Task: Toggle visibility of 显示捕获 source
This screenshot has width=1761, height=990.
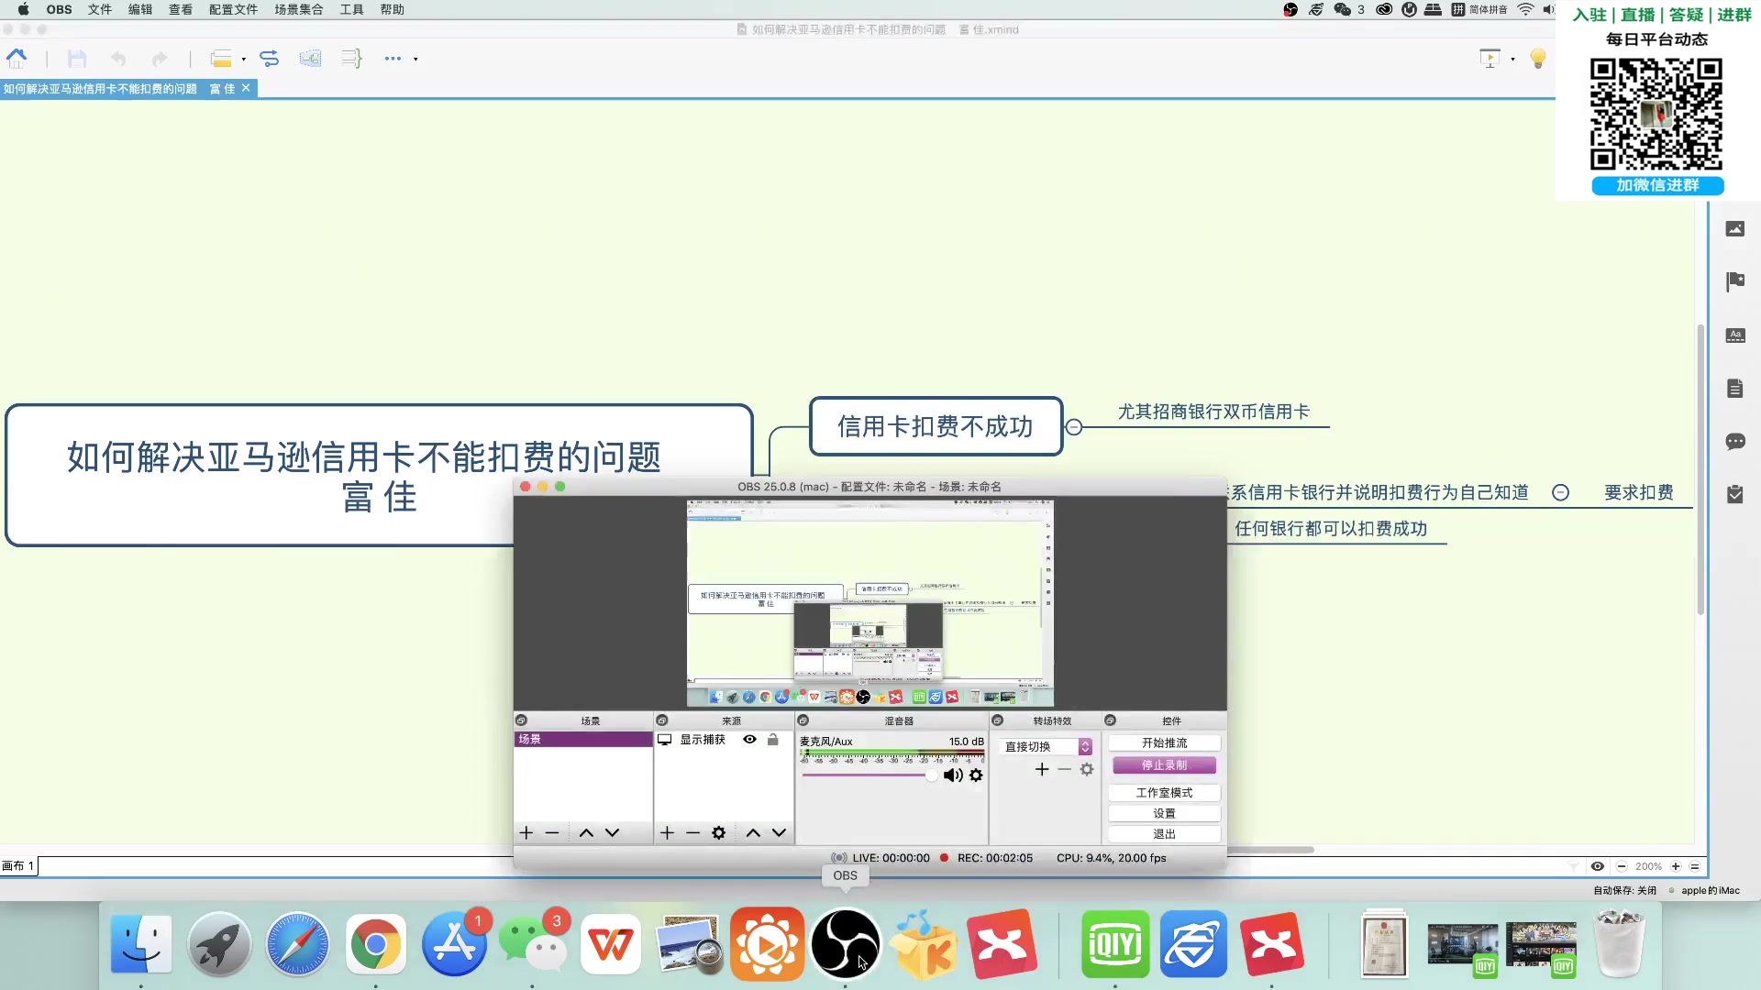Action: pyautogui.click(x=749, y=739)
